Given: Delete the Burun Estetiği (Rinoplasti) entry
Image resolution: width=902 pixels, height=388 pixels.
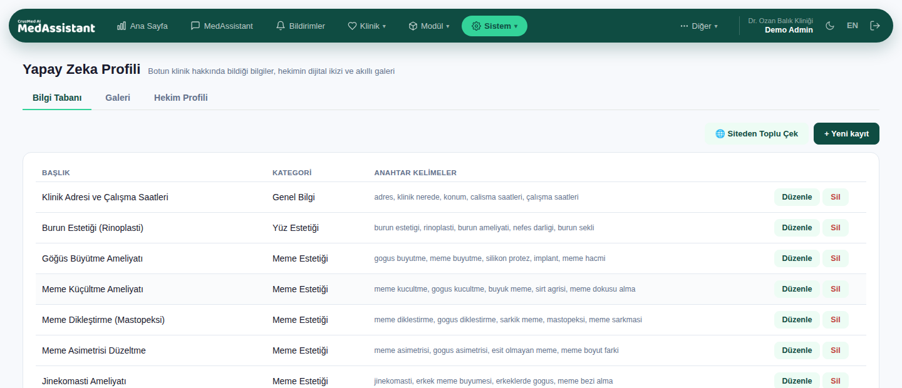Looking at the screenshot, I should point(836,228).
